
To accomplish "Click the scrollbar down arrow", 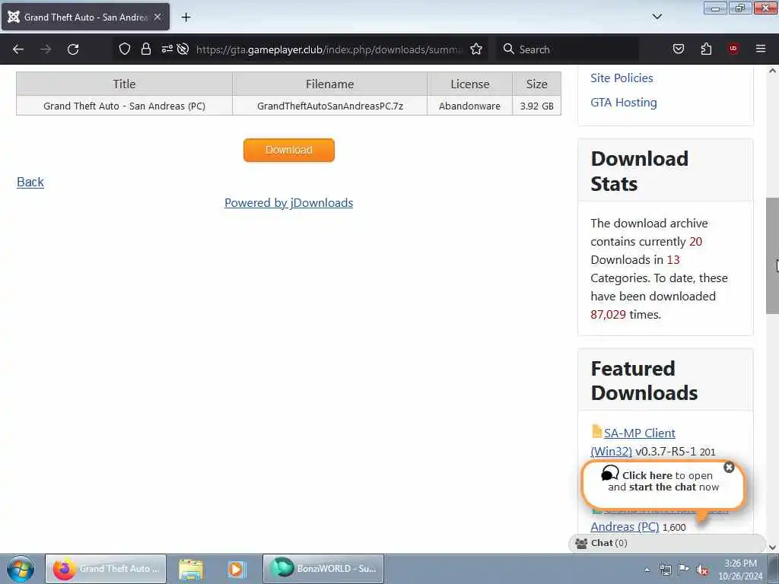I will click(772, 547).
